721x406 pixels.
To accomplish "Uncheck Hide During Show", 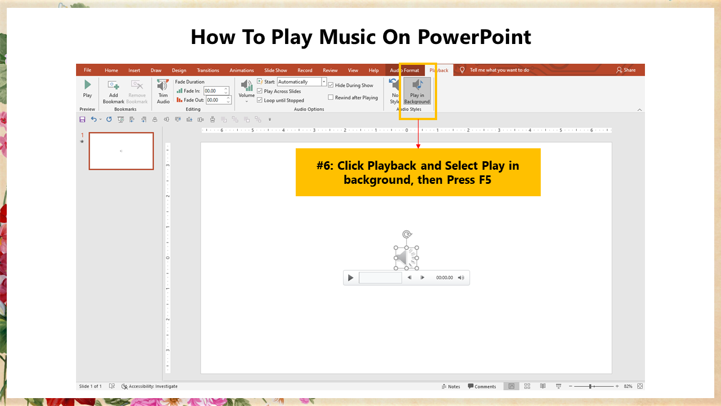I will coord(331,85).
